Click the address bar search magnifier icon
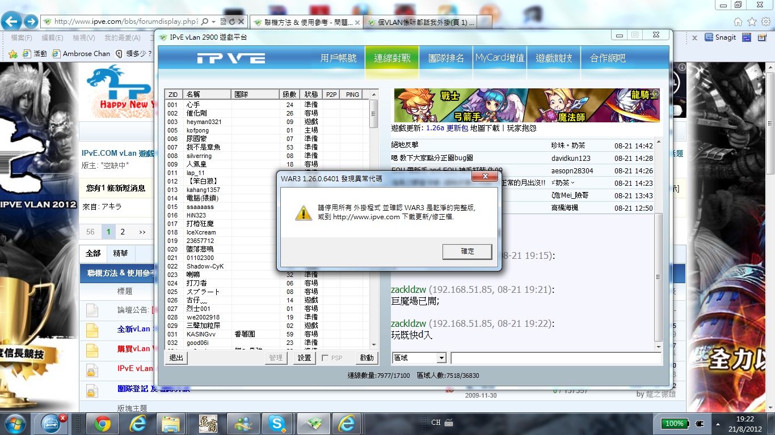The image size is (775, 435). pyautogui.click(x=204, y=22)
